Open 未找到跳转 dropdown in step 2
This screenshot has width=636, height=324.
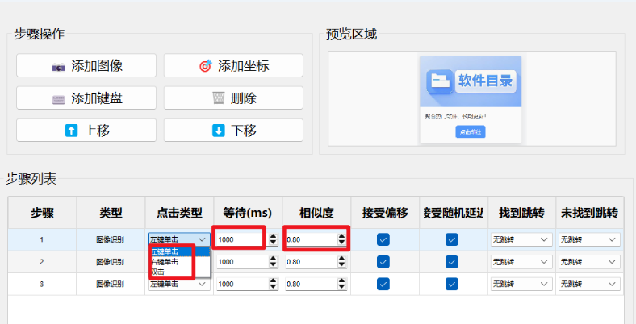tap(589, 262)
